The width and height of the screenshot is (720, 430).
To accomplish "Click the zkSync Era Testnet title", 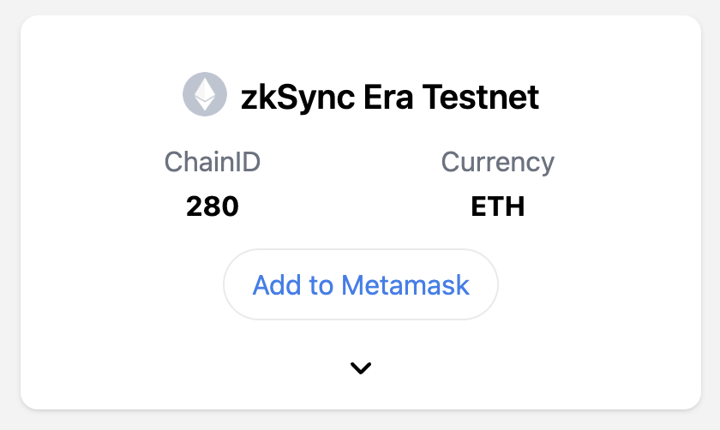I will click(x=390, y=96).
